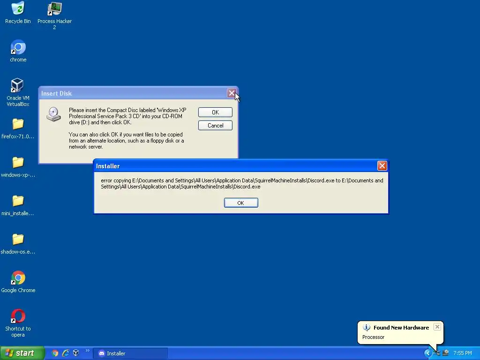The width and height of the screenshot is (480, 360).
Task: Select the chrome (Chromium) desktop icon
Action: click(18, 51)
